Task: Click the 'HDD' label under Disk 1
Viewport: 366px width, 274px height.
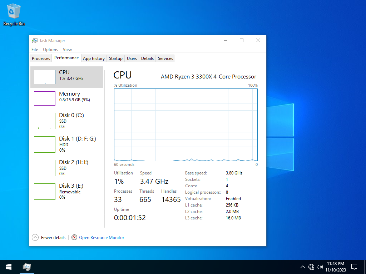Action: click(x=64, y=145)
